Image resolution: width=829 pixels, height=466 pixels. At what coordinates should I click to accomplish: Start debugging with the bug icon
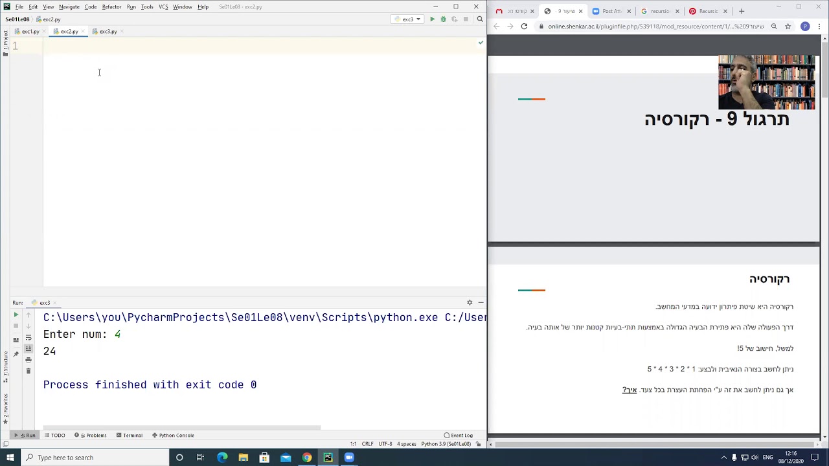point(443,19)
